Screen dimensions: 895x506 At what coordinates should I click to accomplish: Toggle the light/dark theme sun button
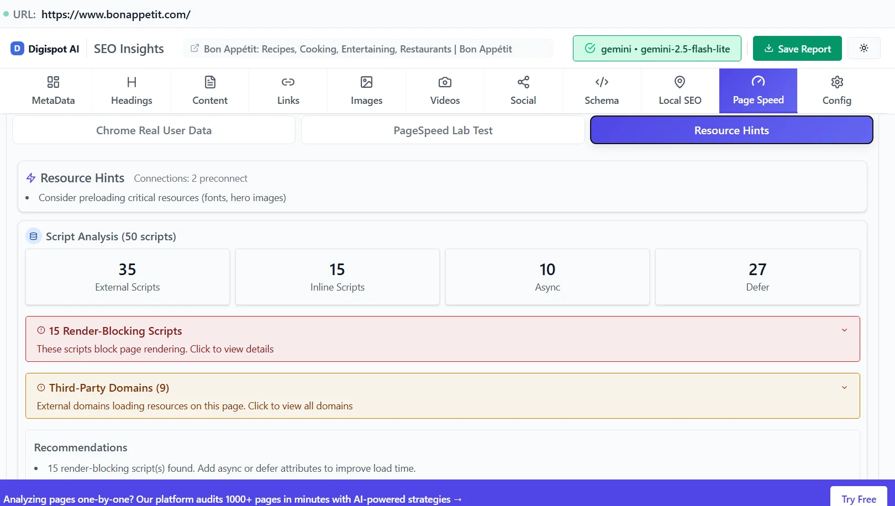864,48
